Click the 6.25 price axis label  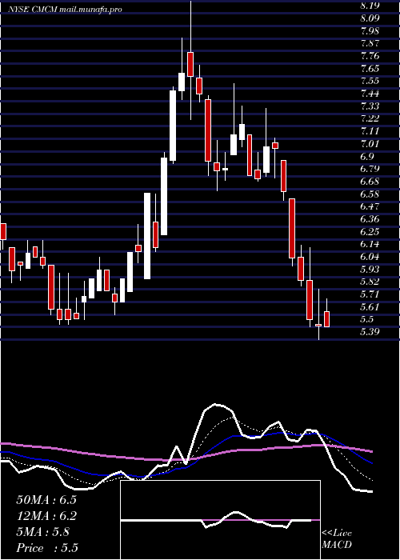[370, 232]
